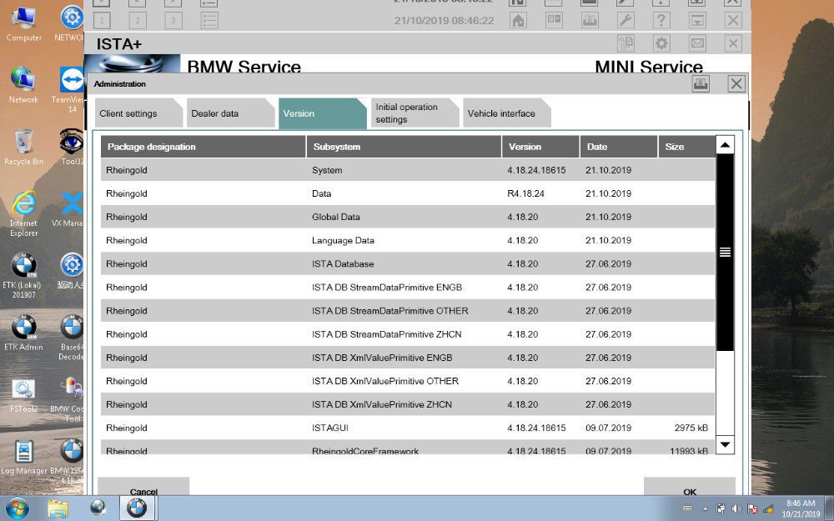Select the ETK (Lokal) 201907 desktop icon

coord(23,275)
